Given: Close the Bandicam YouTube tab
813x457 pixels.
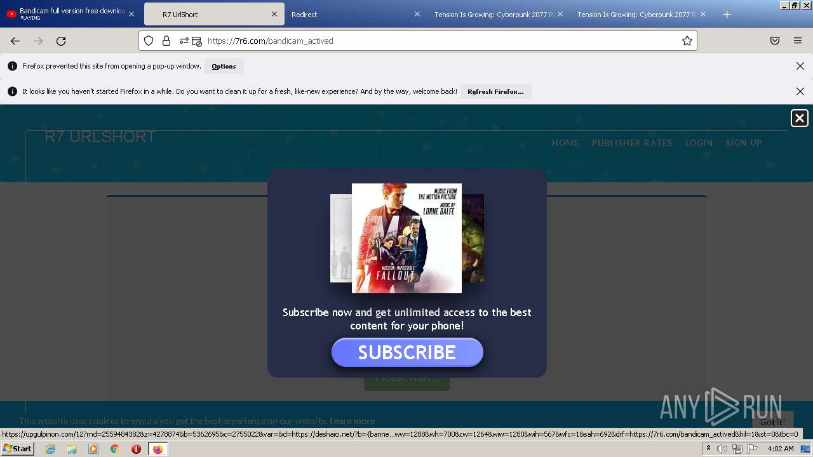Looking at the screenshot, I should point(131,14).
